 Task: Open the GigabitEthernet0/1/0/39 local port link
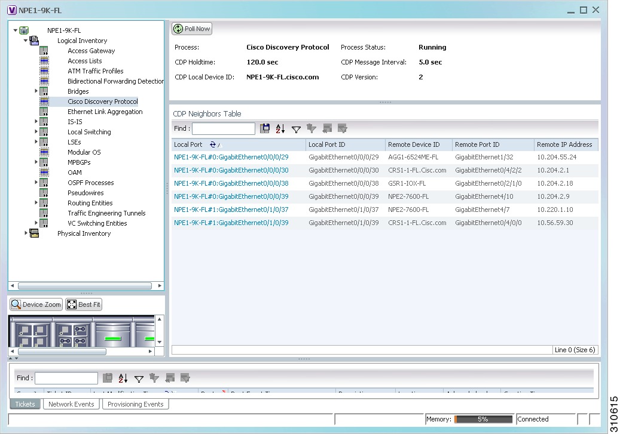pyautogui.click(x=231, y=223)
